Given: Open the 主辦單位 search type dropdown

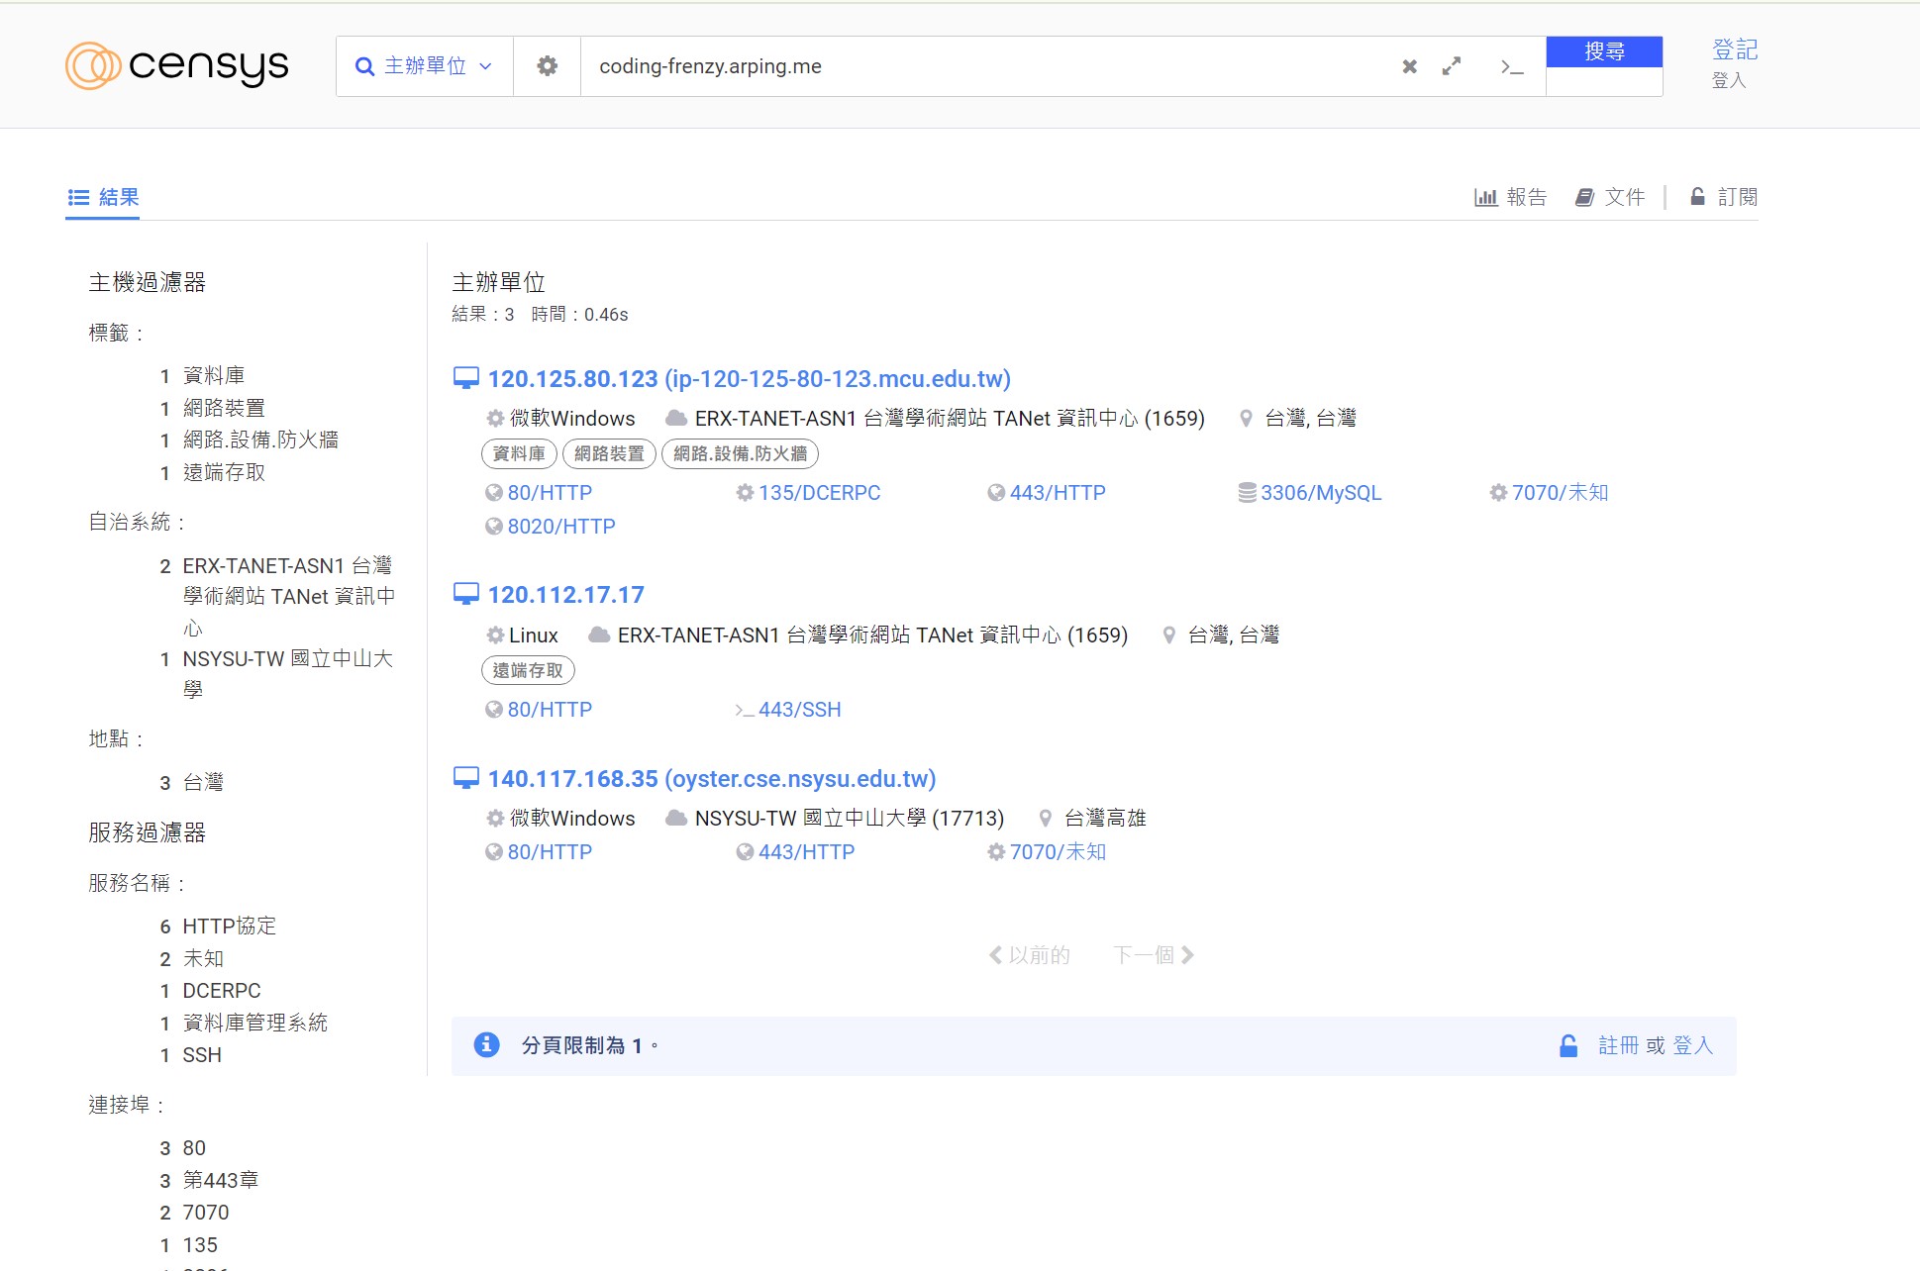Looking at the screenshot, I should click(x=424, y=66).
